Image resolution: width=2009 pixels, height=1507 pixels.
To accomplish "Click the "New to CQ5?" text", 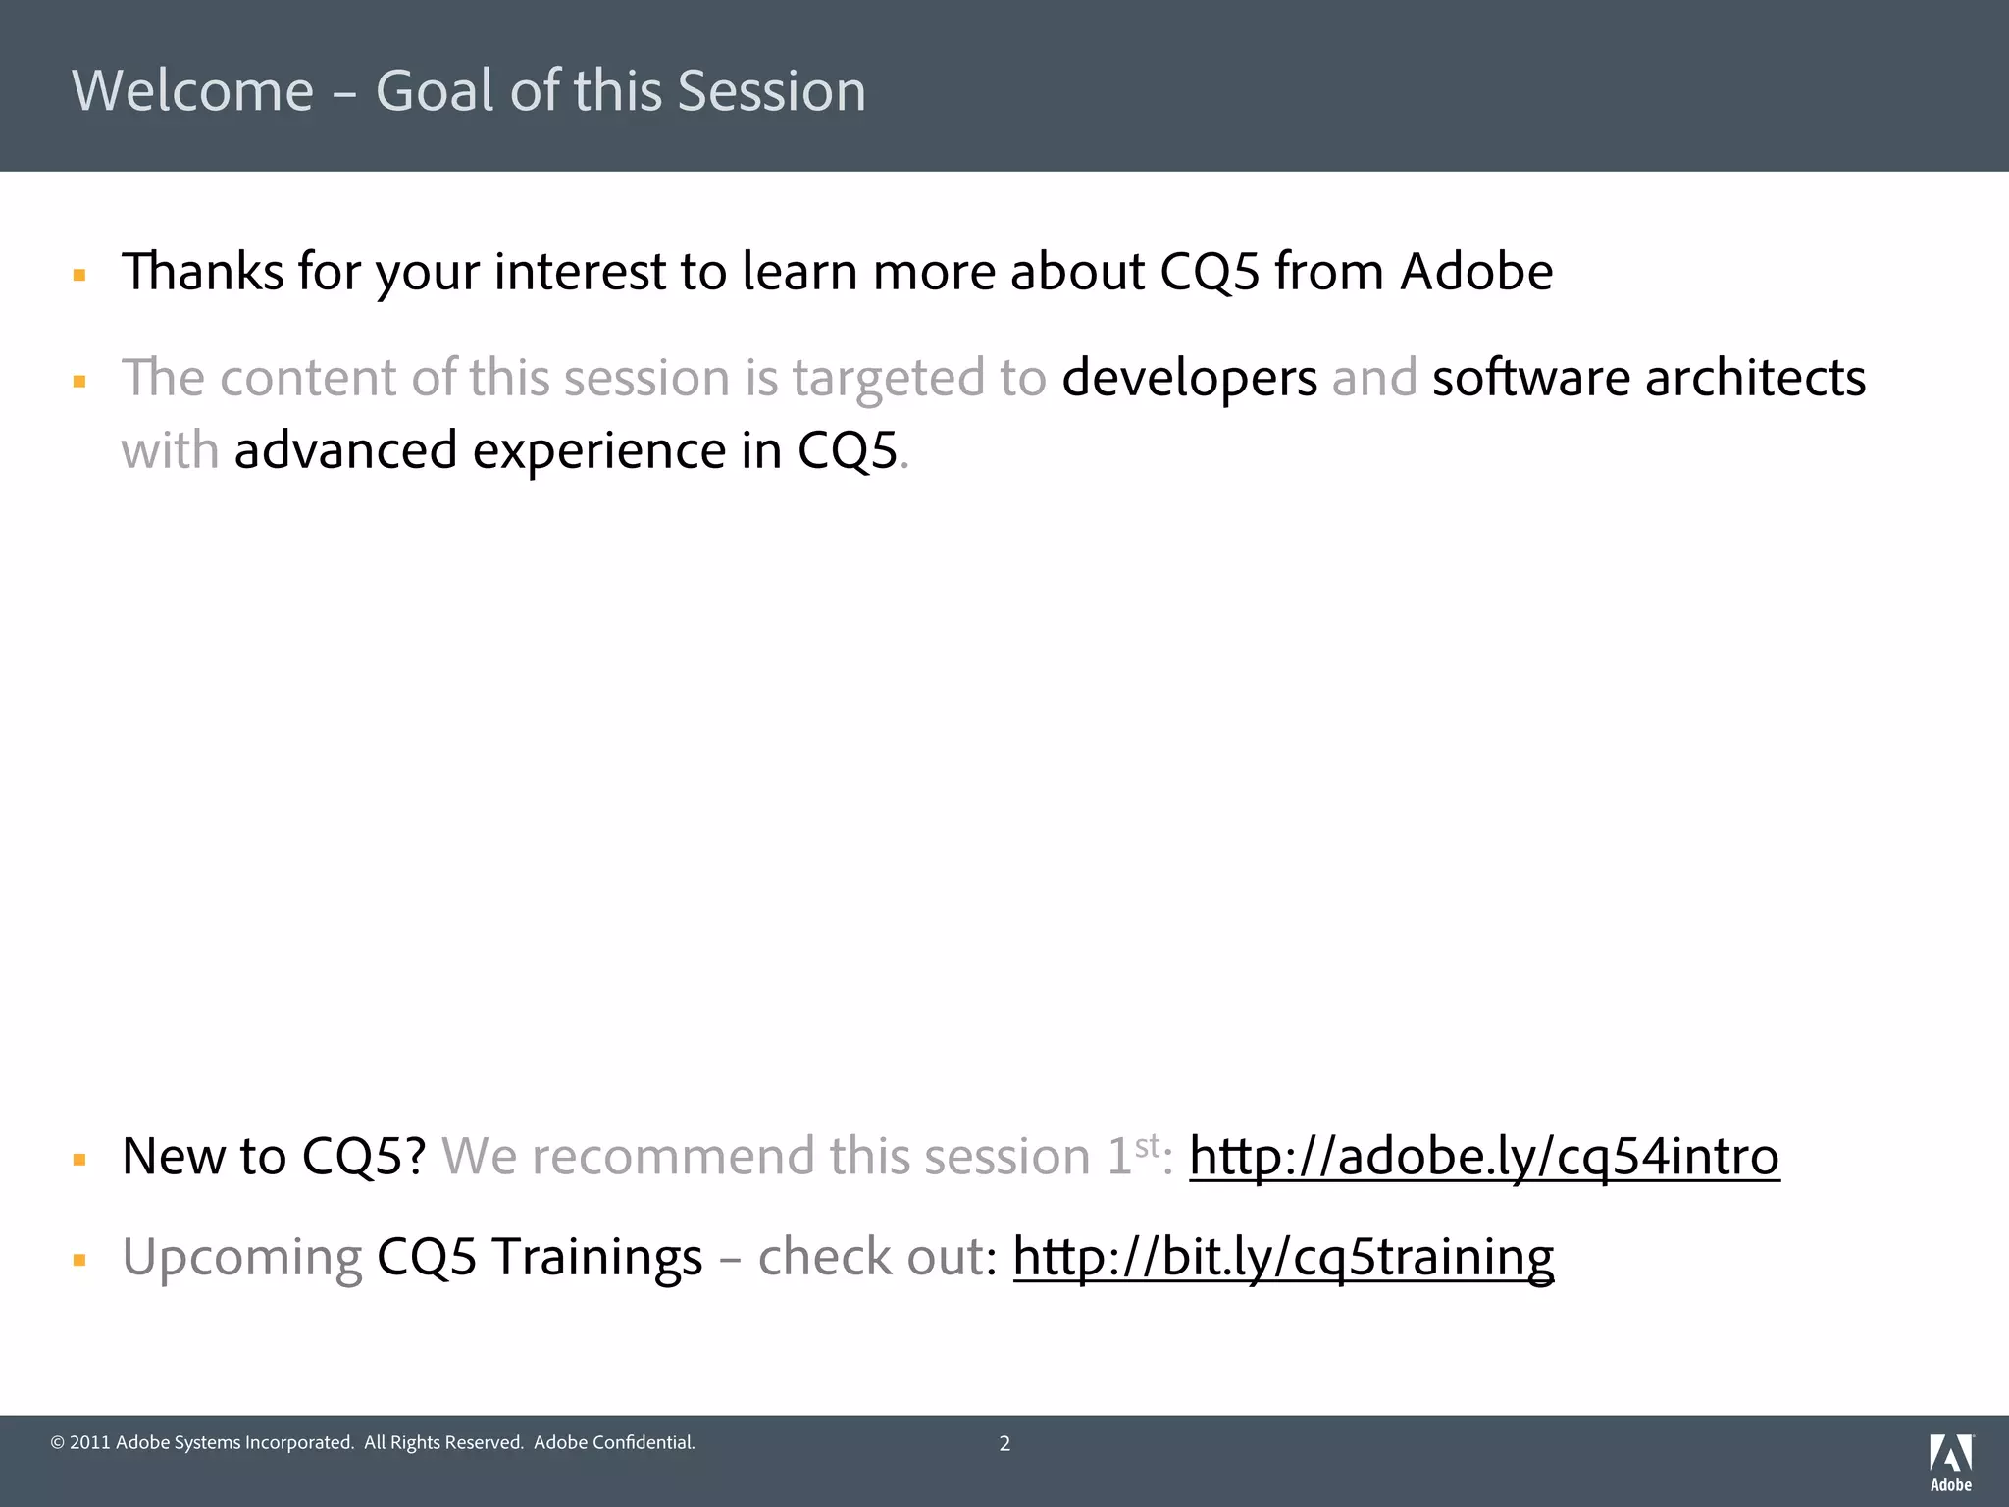I will click(274, 1156).
